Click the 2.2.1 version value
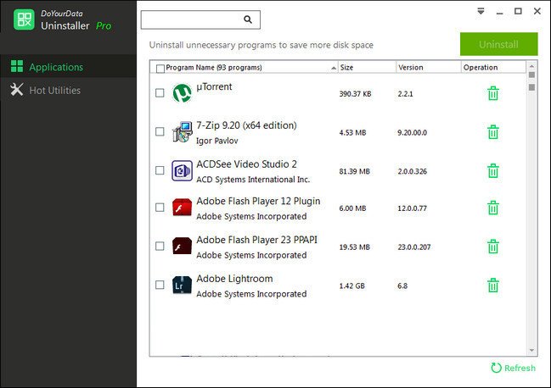 pos(405,94)
